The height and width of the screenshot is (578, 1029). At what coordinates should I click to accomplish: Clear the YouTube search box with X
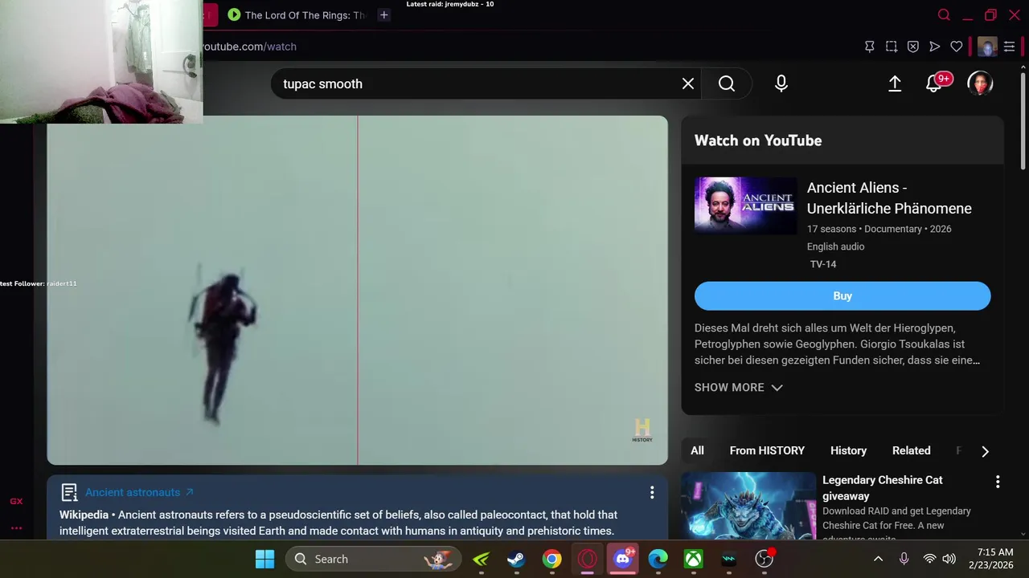point(688,83)
